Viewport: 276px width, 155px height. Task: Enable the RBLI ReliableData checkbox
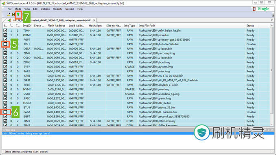(5, 44)
